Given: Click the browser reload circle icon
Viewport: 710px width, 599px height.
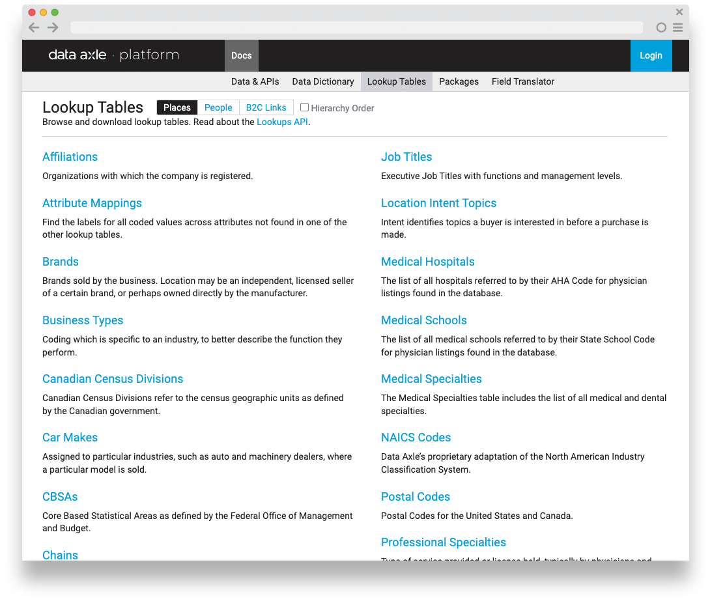Looking at the screenshot, I should (x=661, y=27).
